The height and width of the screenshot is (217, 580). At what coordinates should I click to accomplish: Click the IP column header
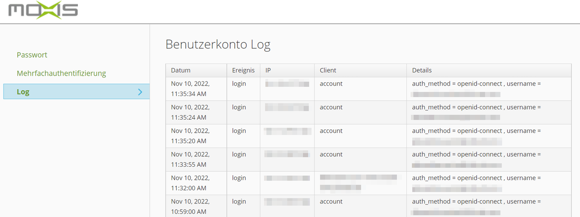pos(268,70)
